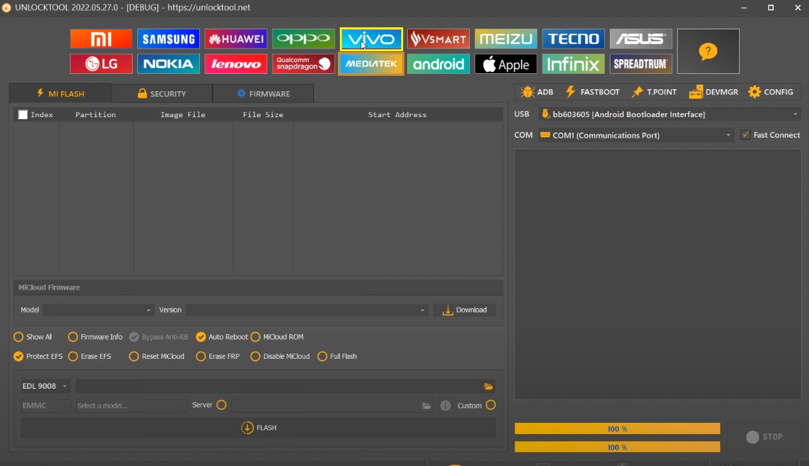The image size is (809, 466).
Task: Choose the Apple brand tile
Action: 506,64
